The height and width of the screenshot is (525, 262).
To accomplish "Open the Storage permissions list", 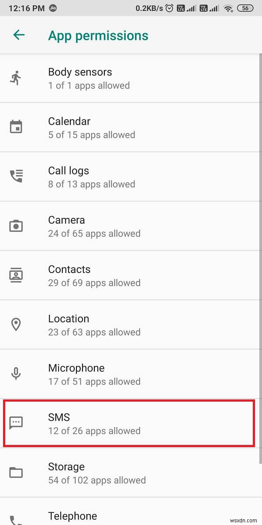I will [x=131, y=472].
